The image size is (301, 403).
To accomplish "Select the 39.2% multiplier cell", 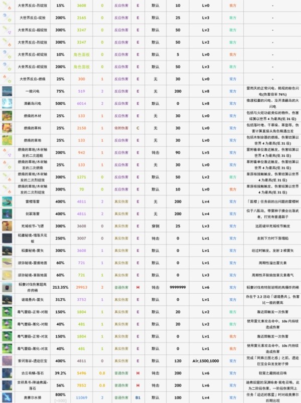I will (61, 373).
